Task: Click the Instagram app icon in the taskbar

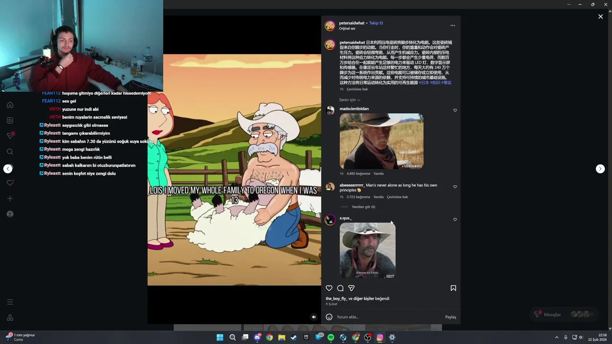Action: (380, 337)
